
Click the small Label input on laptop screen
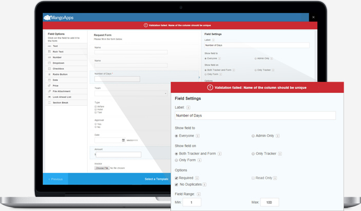(x=257, y=45)
